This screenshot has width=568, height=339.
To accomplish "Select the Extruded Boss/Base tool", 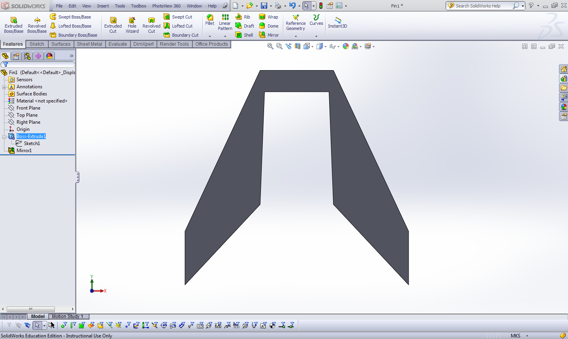I will coord(13,25).
